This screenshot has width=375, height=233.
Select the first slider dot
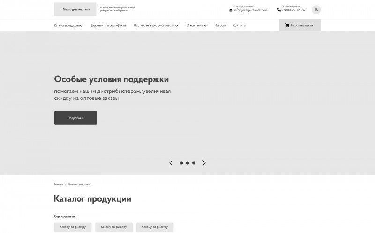[181, 163]
